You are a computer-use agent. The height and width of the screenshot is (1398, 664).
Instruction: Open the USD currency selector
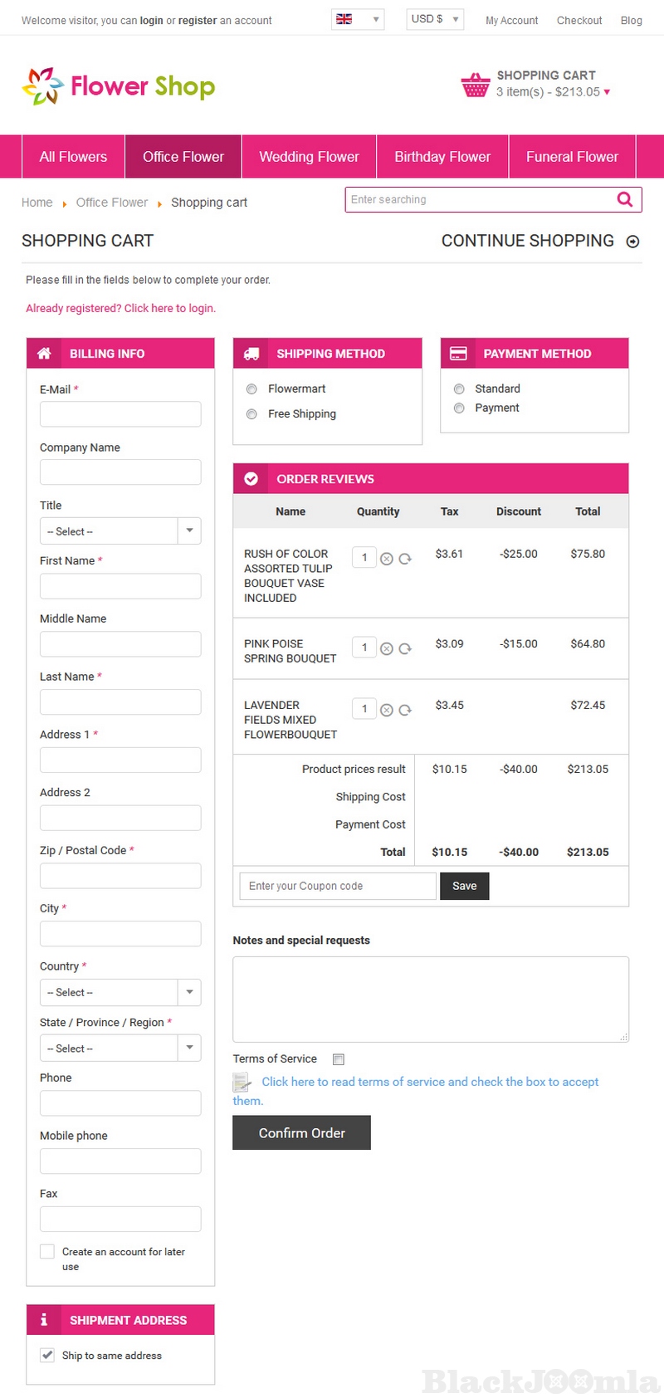[435, 19]
